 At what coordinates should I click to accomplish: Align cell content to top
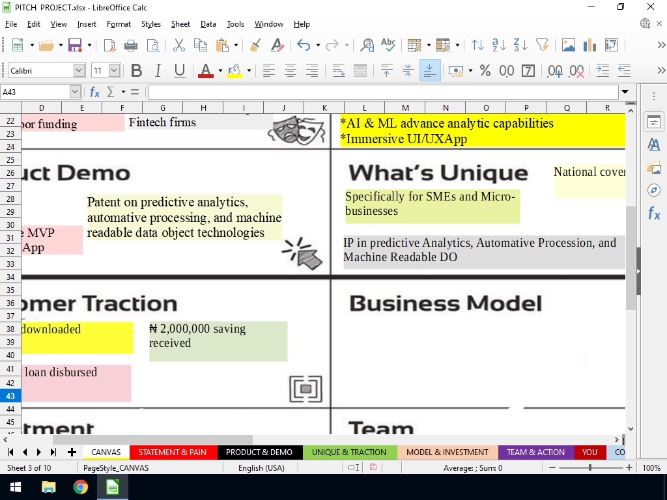click(x=386, y=70)
